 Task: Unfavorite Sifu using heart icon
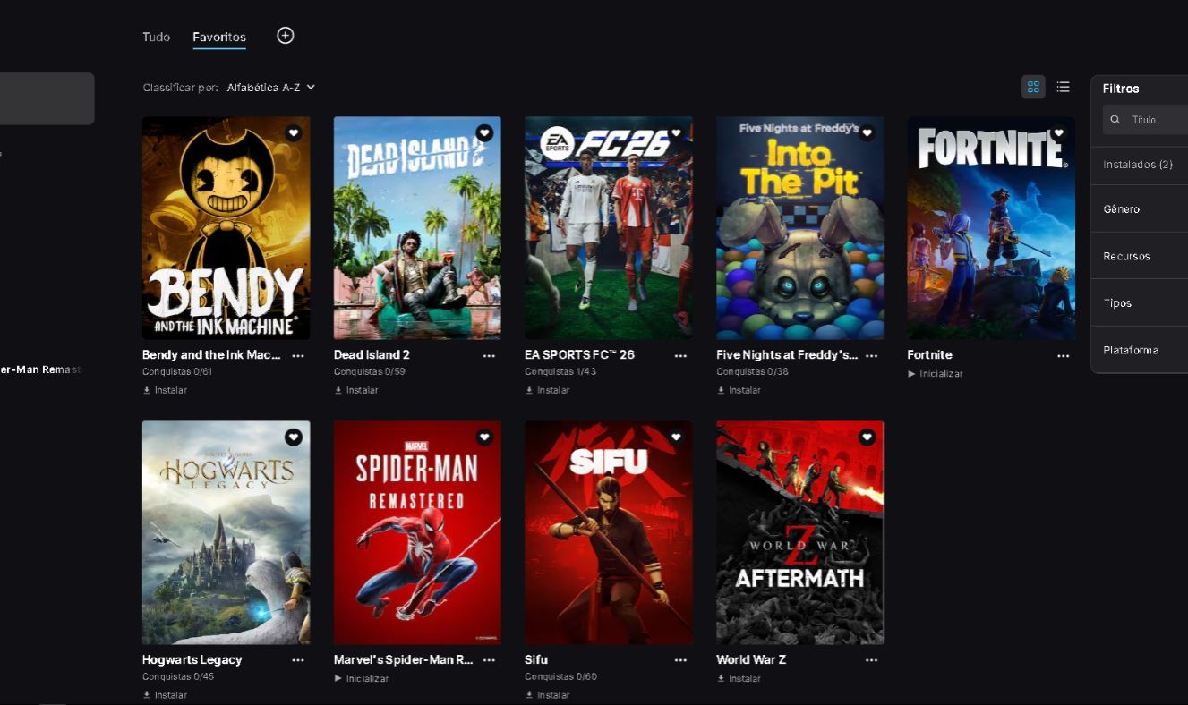coord(676,437)
